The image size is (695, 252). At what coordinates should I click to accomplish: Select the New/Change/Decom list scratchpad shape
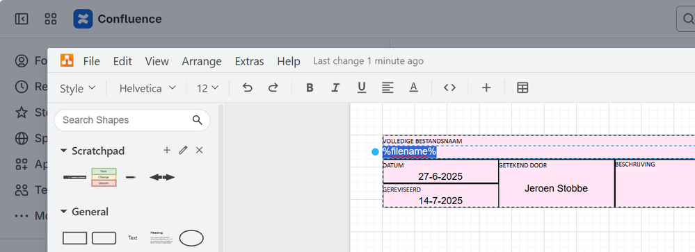click(104, 177)
